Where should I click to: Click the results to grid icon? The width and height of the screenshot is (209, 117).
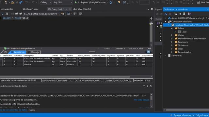pos(69,14)
